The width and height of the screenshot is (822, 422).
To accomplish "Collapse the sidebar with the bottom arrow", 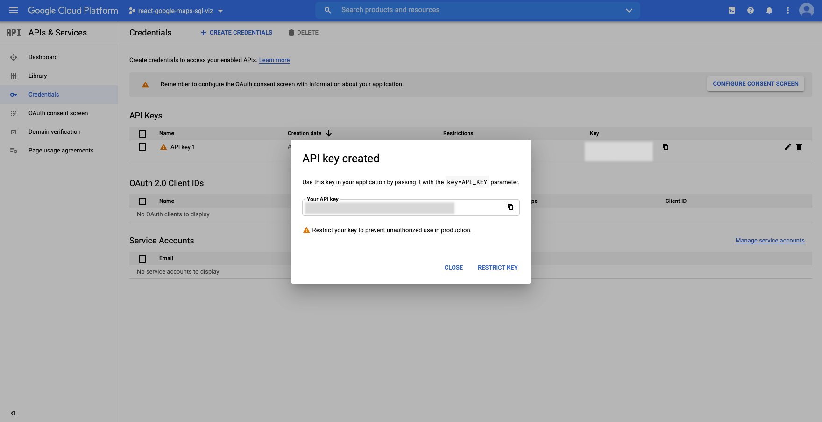I will pyautogui.click(x=13, y=413).
